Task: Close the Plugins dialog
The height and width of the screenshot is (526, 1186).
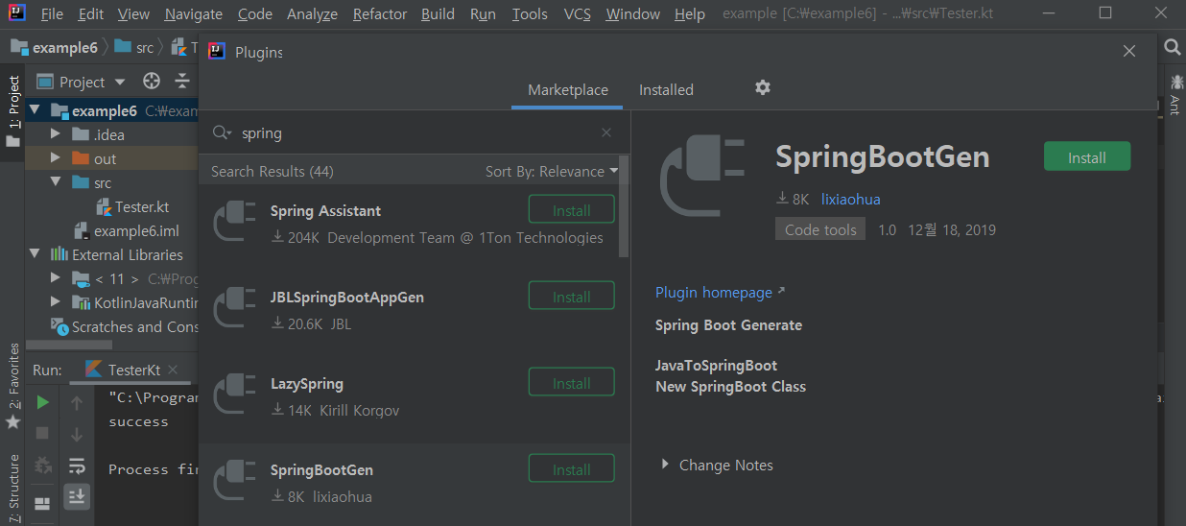Action: (1128, 52)
